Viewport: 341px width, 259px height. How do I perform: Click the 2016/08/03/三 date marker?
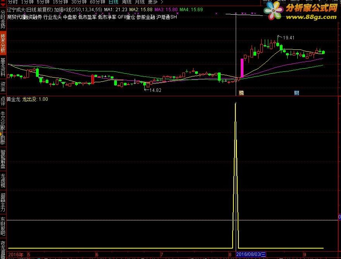tap(251, 254)
